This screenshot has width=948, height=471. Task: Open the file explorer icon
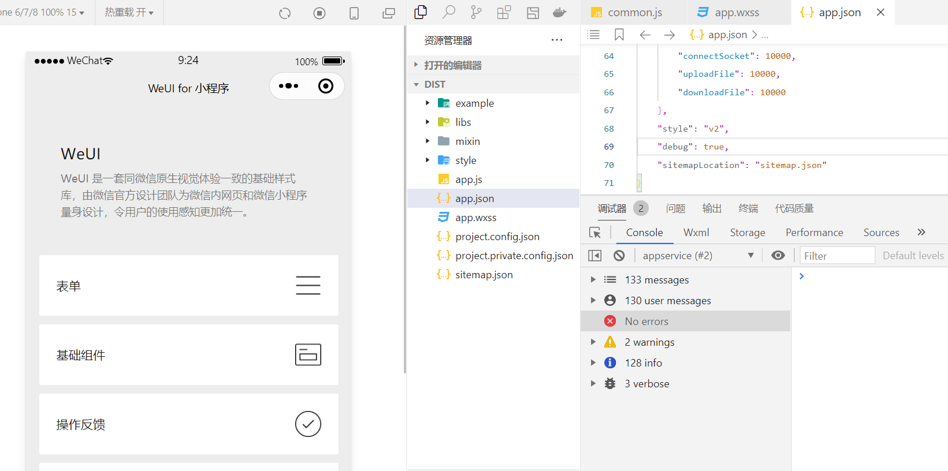[421, 12]
